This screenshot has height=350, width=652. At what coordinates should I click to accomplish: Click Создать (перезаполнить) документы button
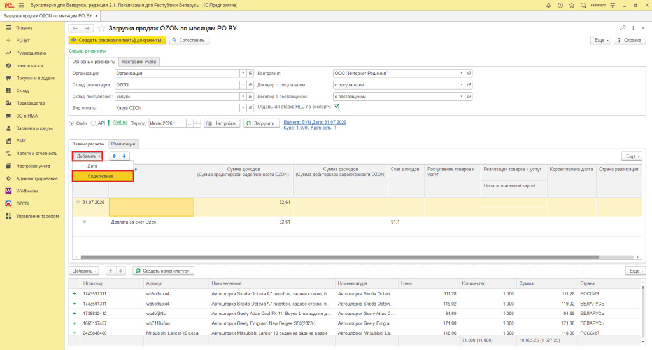117,40
